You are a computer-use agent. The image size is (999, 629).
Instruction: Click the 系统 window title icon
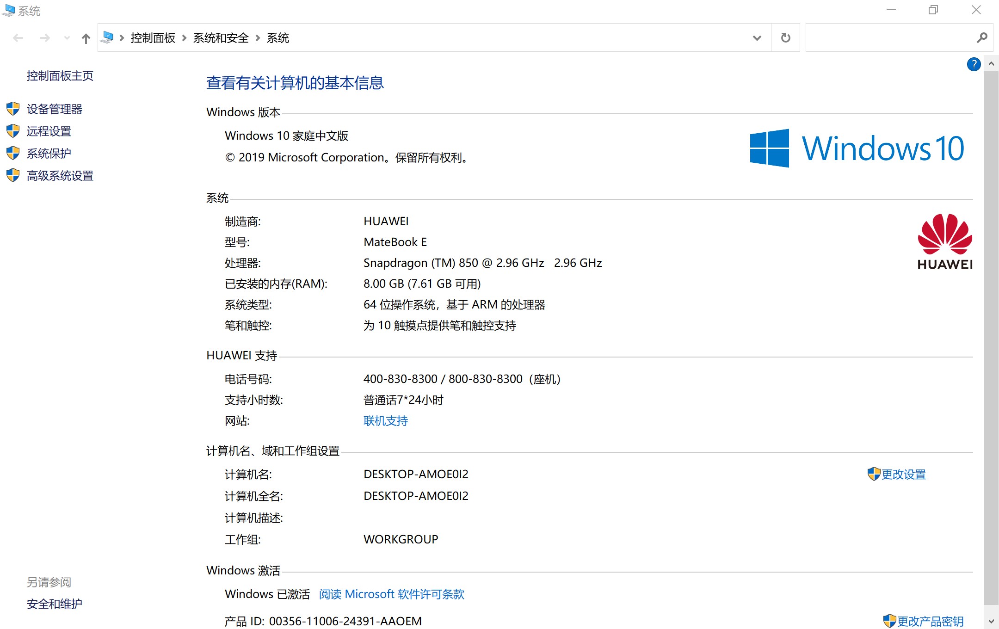click(x=9, y=10)
